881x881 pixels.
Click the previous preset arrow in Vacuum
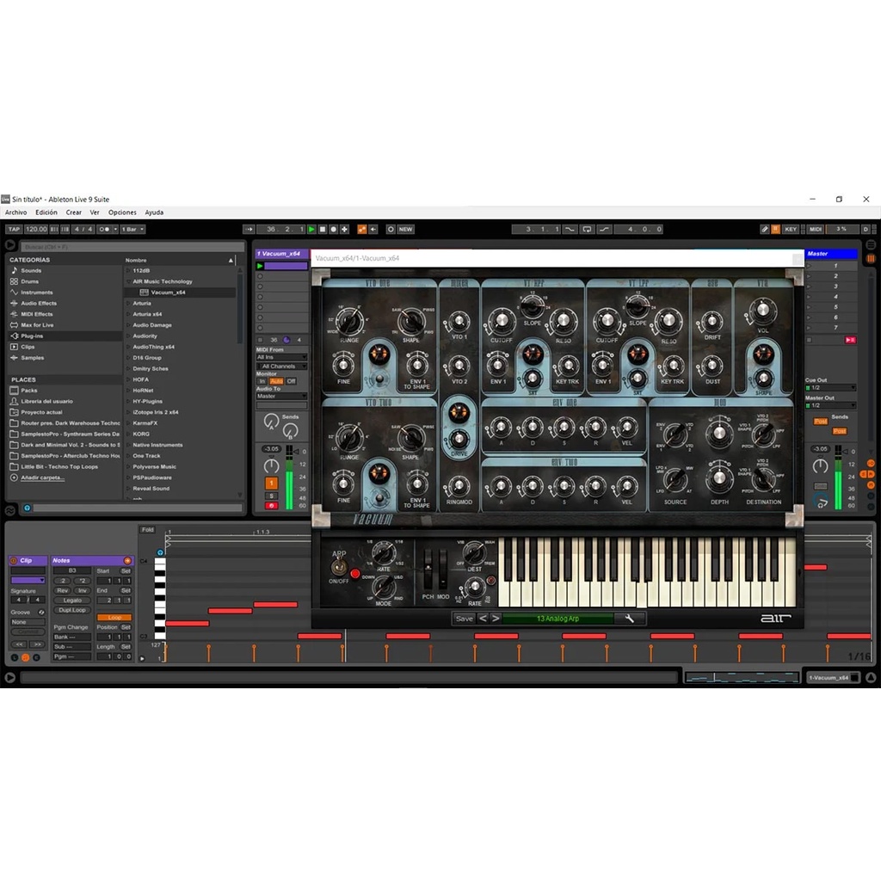pyautogui.click(x=483, y=619)
